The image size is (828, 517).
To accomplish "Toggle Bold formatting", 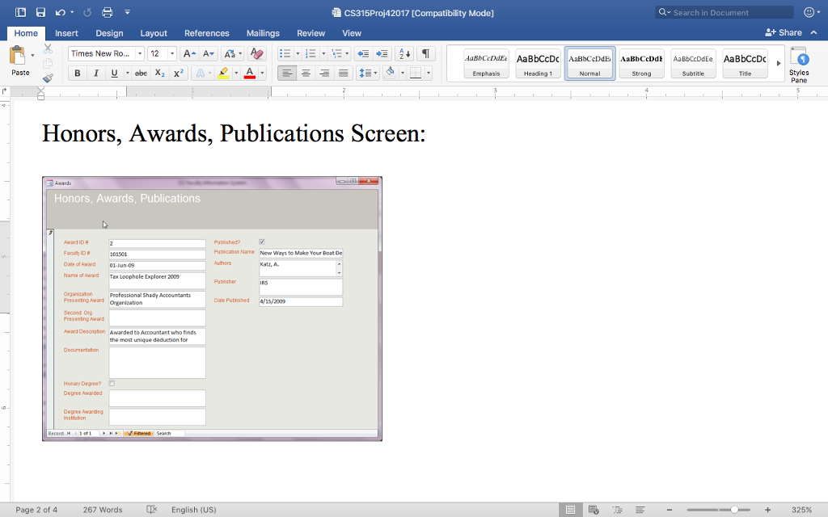I will (x=78, y=73).
